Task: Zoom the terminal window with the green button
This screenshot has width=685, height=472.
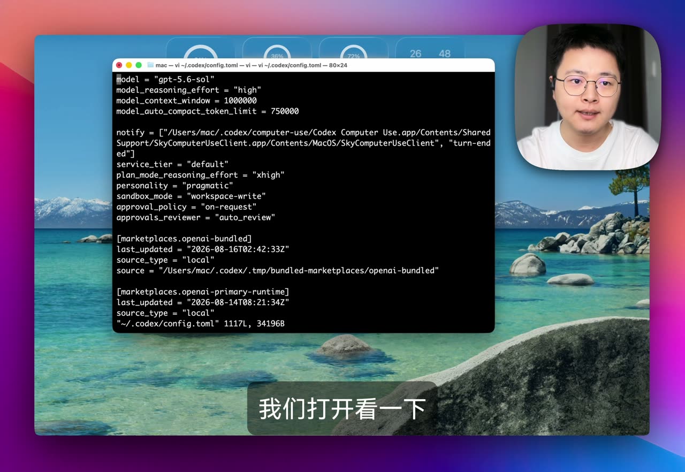Action: point(139,65)
